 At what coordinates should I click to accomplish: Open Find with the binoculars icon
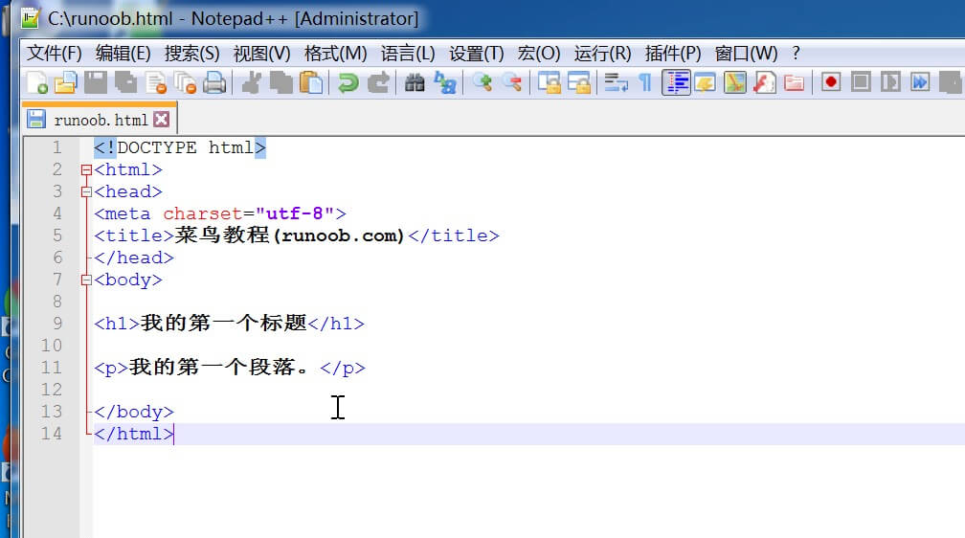pos(415,83)
